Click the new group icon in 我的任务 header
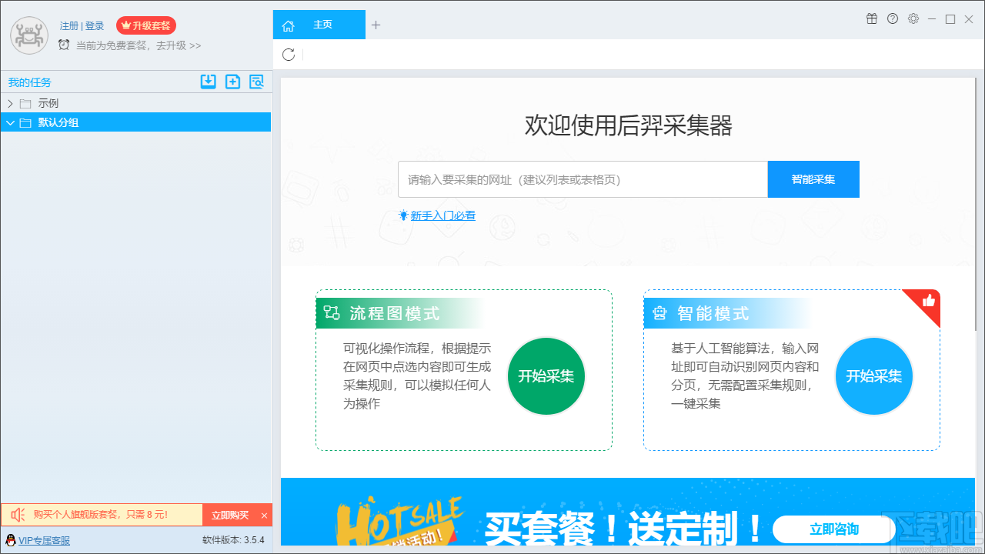985x554 pixels. (232, 82)
